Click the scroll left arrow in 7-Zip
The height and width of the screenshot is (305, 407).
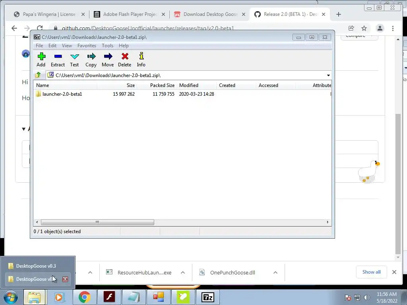coord(37,222)
